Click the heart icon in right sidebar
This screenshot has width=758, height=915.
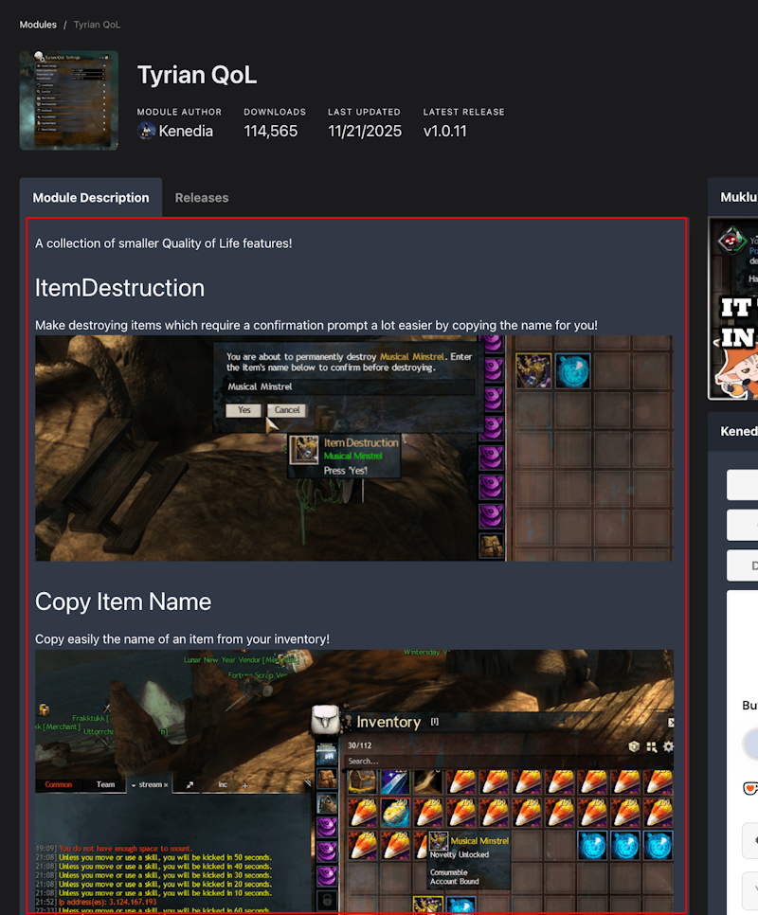point(749,787)
